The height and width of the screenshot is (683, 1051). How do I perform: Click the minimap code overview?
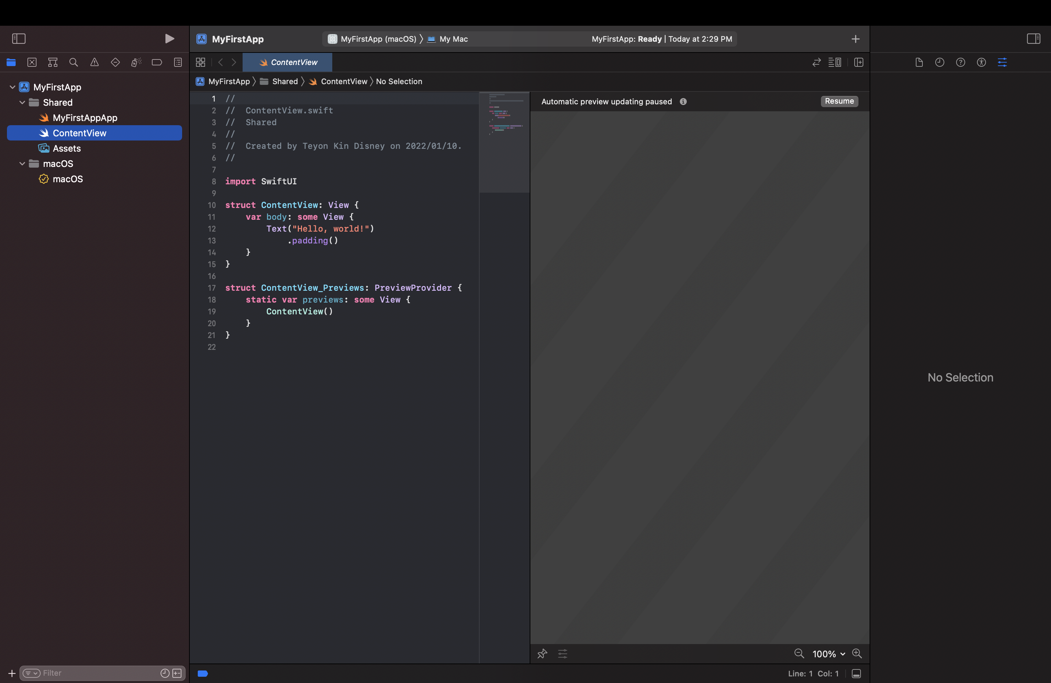coord(504,142)
